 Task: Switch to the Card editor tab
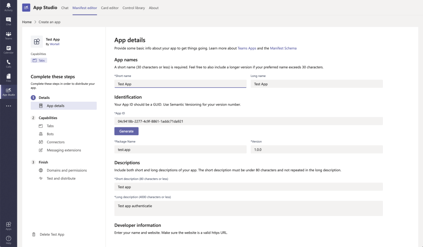(110, 8)
